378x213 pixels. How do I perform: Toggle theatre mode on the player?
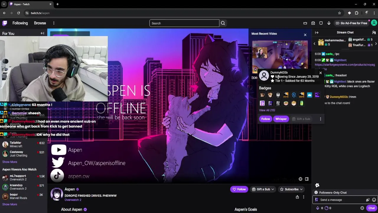pos(307,179)
